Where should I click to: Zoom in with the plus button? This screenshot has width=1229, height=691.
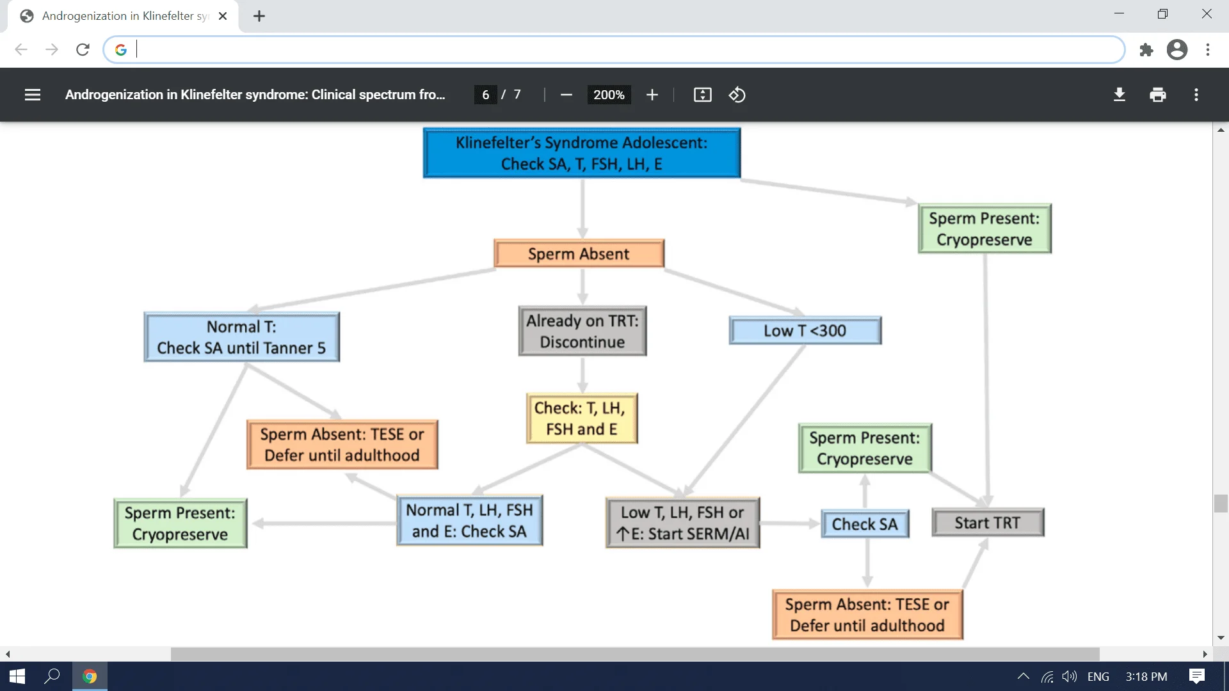pyautogui.click(x=652, y=95)
